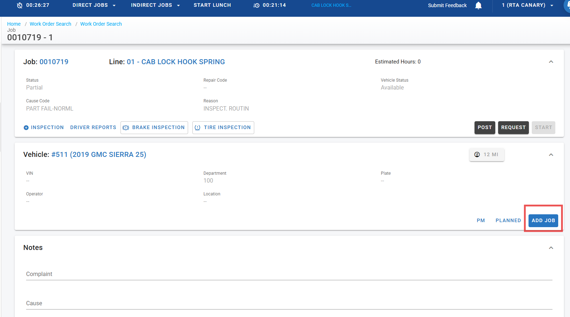
Task: Collapse the Notes section
Action: click(x=551, y=248)
